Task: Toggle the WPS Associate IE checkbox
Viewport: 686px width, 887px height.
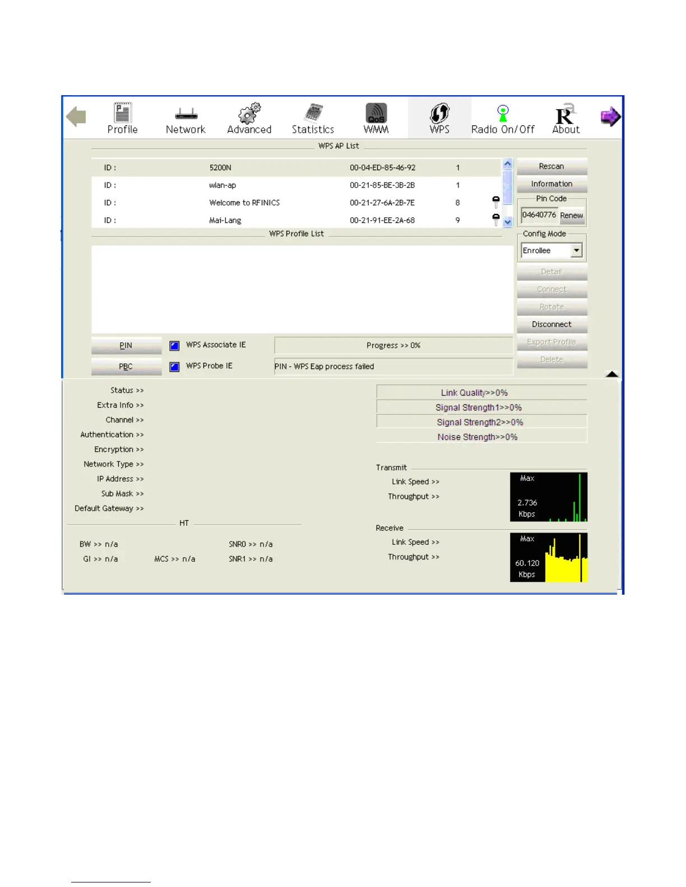Action: coord(174,346)
